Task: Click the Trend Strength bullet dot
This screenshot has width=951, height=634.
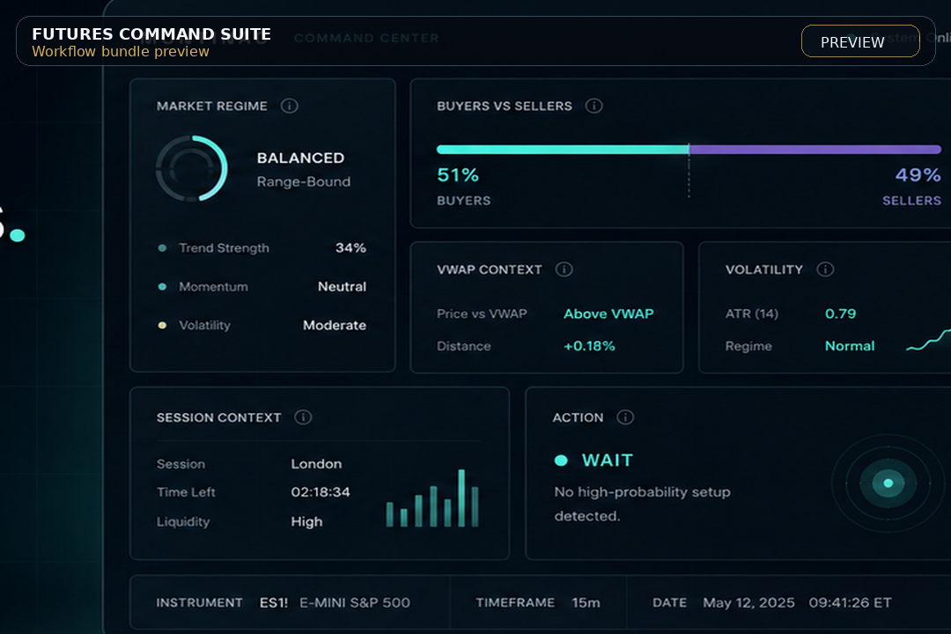Action: click(162, 248)
